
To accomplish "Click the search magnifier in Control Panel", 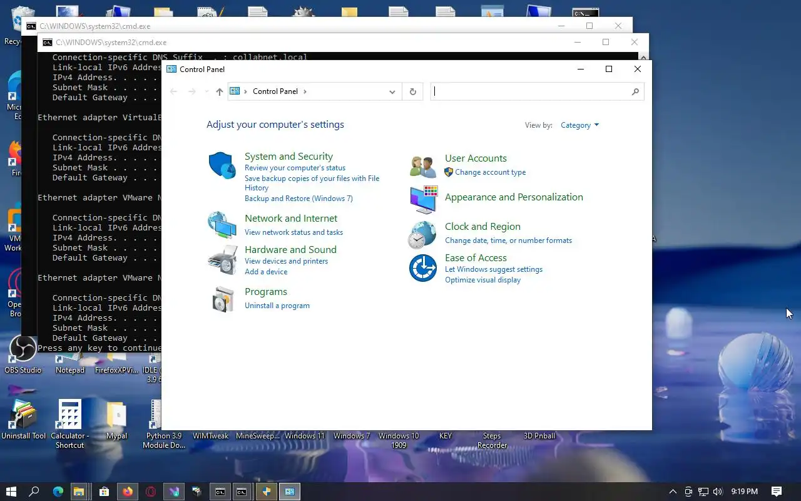I will (635, 91).
